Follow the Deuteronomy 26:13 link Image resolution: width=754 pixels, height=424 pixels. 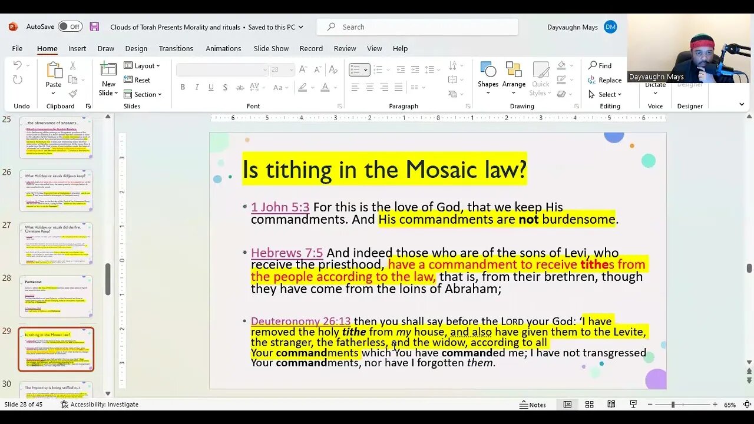pyautogui.click(x=300, y=321)
